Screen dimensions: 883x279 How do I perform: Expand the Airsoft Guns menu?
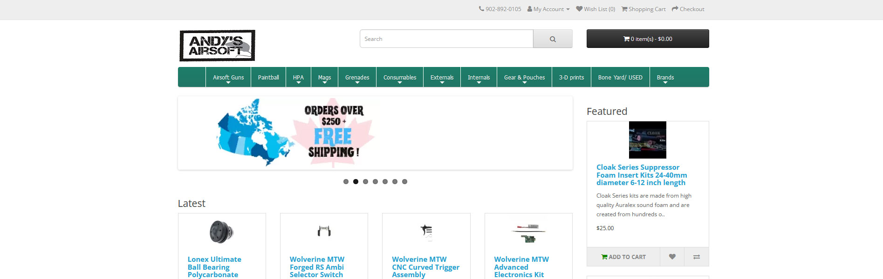pos(228,77)
